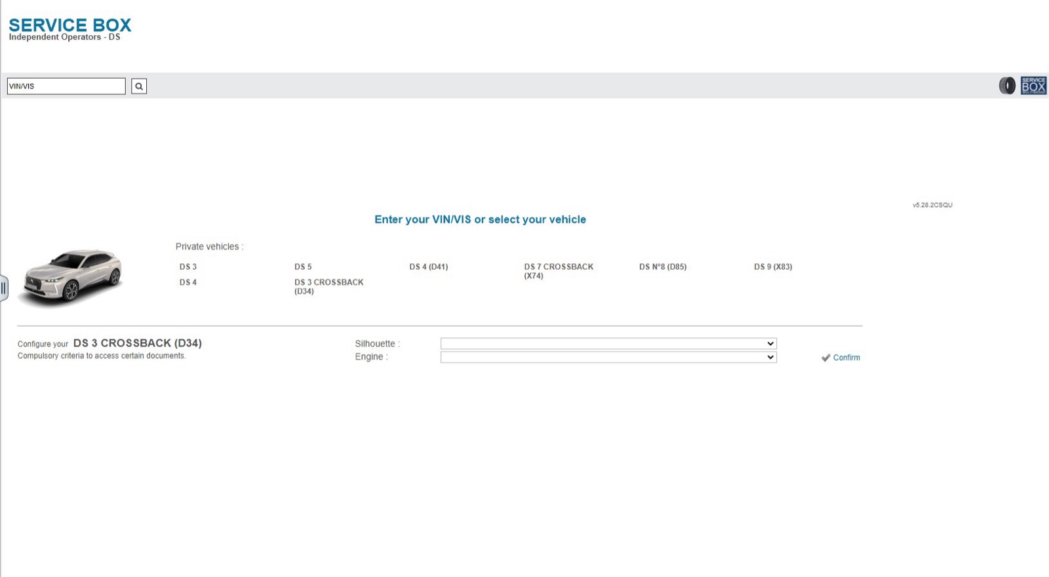Expand the collapsed side panel handle
Image resolution: width=1049 pixels, height=577 pixels.
point(4,288)
